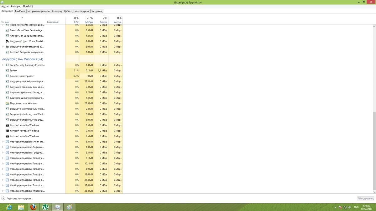Open the Αρχείο menu
The height and width of the screenshot is (211, 376).
coord(5,6)
